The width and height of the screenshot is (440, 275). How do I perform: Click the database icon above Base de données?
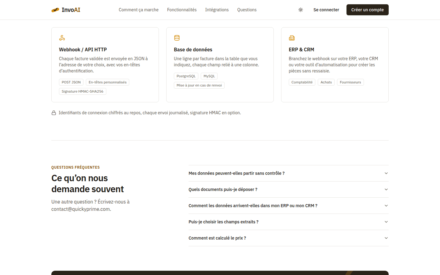click(177, 38)
